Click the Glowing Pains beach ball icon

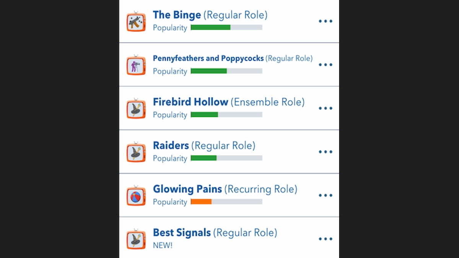tap(136, 196)
